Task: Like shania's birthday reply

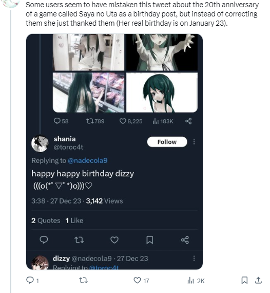Action: tap(114, 240)
